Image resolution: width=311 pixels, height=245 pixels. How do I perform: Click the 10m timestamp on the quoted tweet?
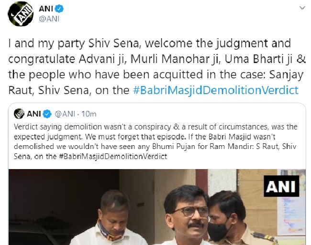click(89, 114)
